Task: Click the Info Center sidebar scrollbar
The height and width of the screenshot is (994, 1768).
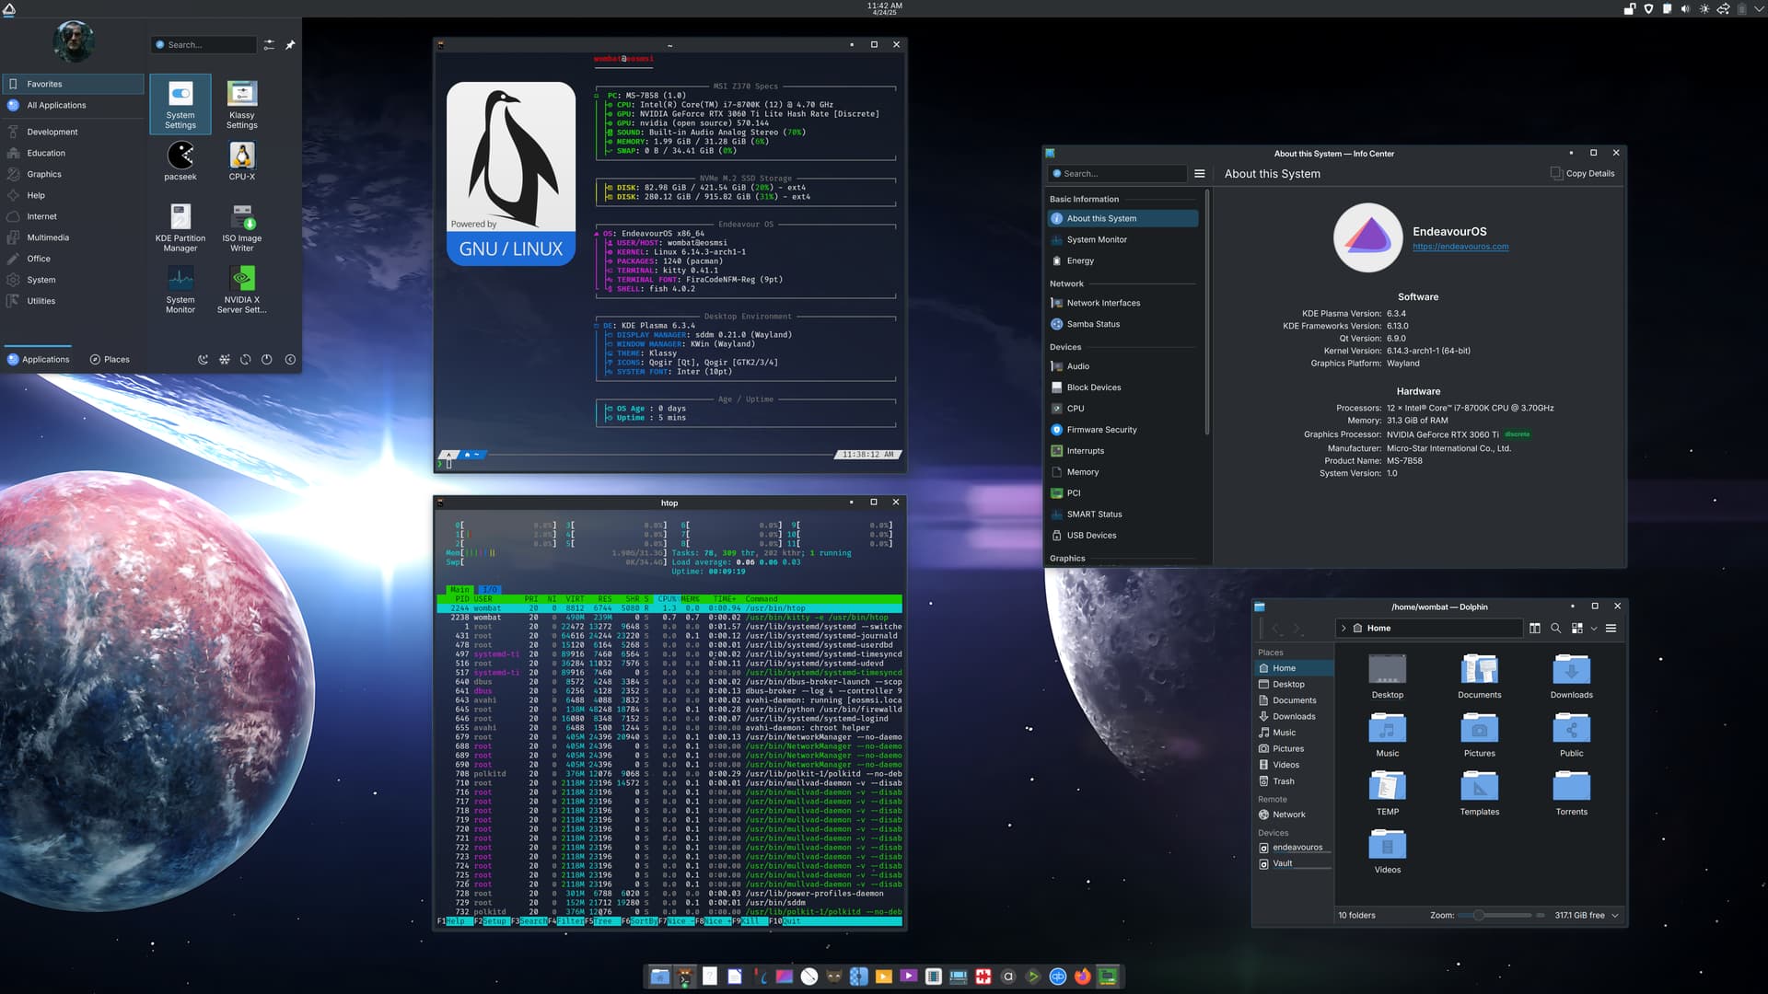Action: click(1206, 313)
